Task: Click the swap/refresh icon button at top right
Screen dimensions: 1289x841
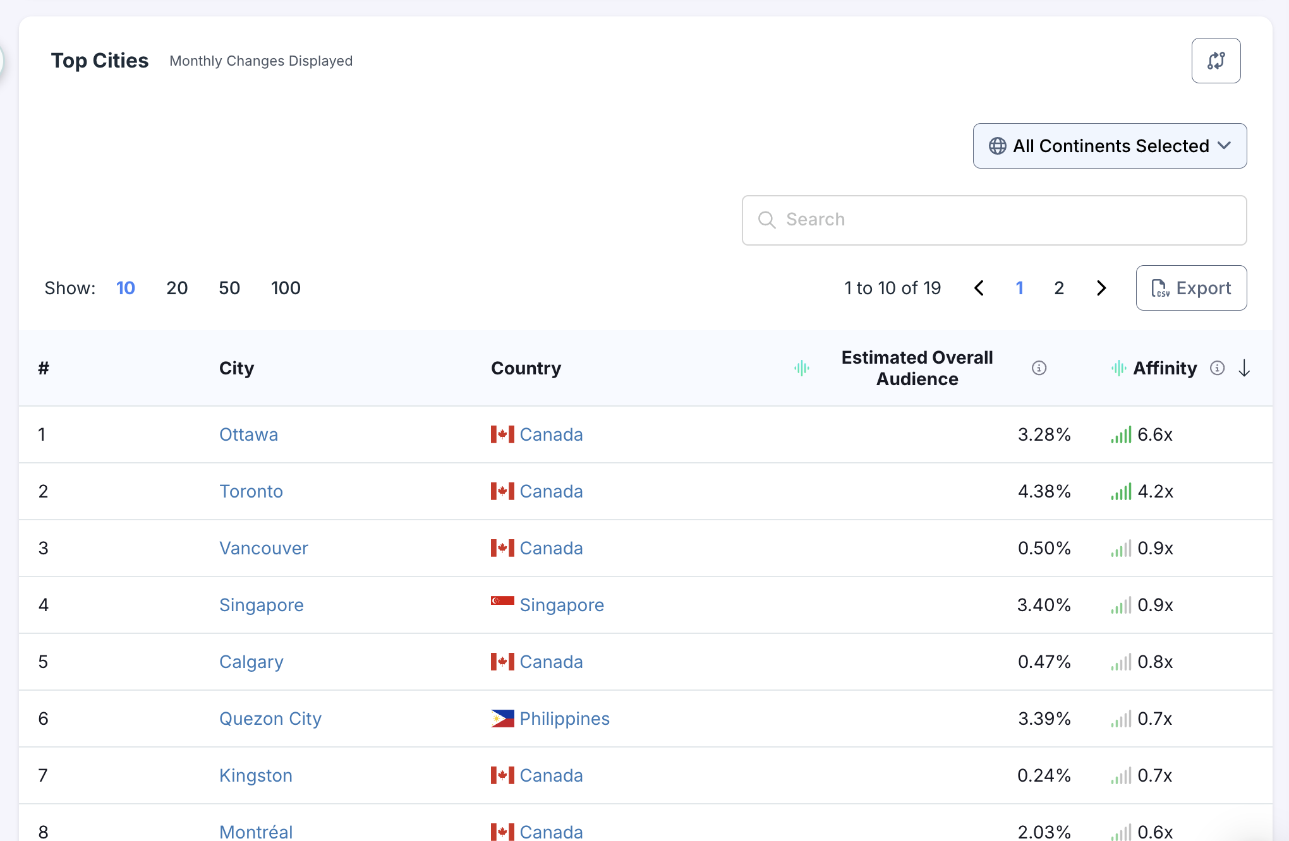Action: (1216, 61)
